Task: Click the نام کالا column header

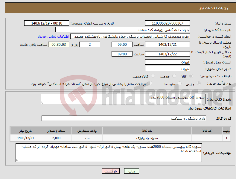Action: coord(147,131)
